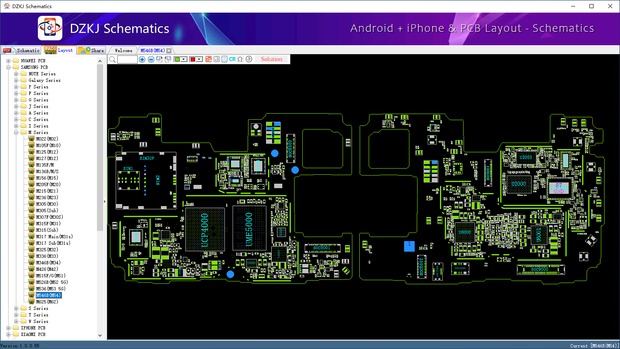The height and width of the screenshot is (349, 620).
Task: Expand the HUAWEI PCB folder
Action: coord(8,61)
